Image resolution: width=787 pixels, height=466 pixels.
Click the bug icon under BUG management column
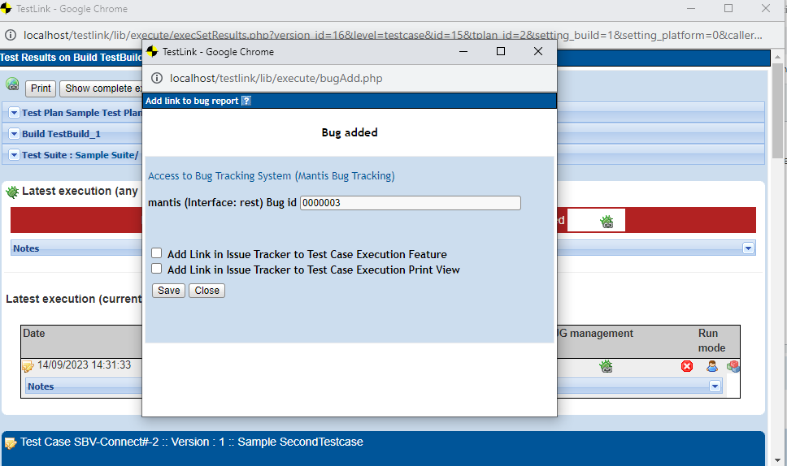(x=606, y=367)
